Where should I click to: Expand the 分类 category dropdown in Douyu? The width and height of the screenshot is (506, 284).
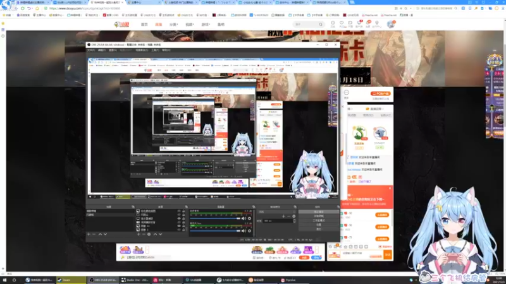(x=173, y=25)
